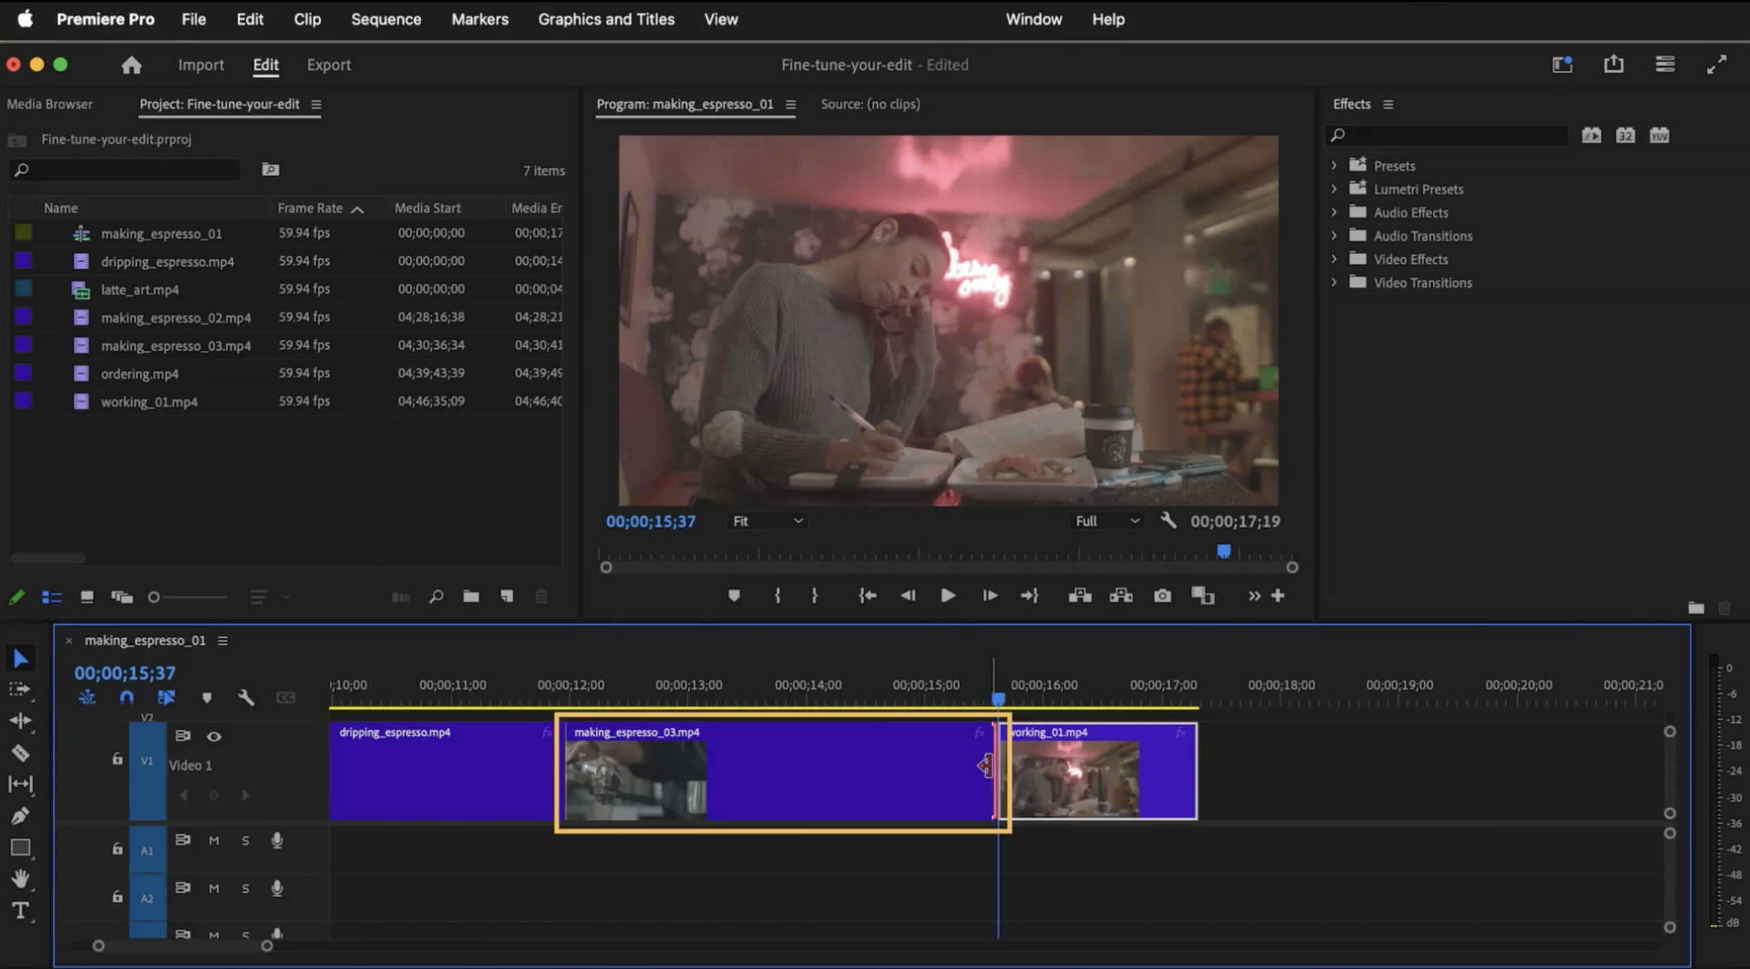Viewport: 1750px width, 969px height.
Task: Open Quick Export share icon
Action: click(1613, 64)
